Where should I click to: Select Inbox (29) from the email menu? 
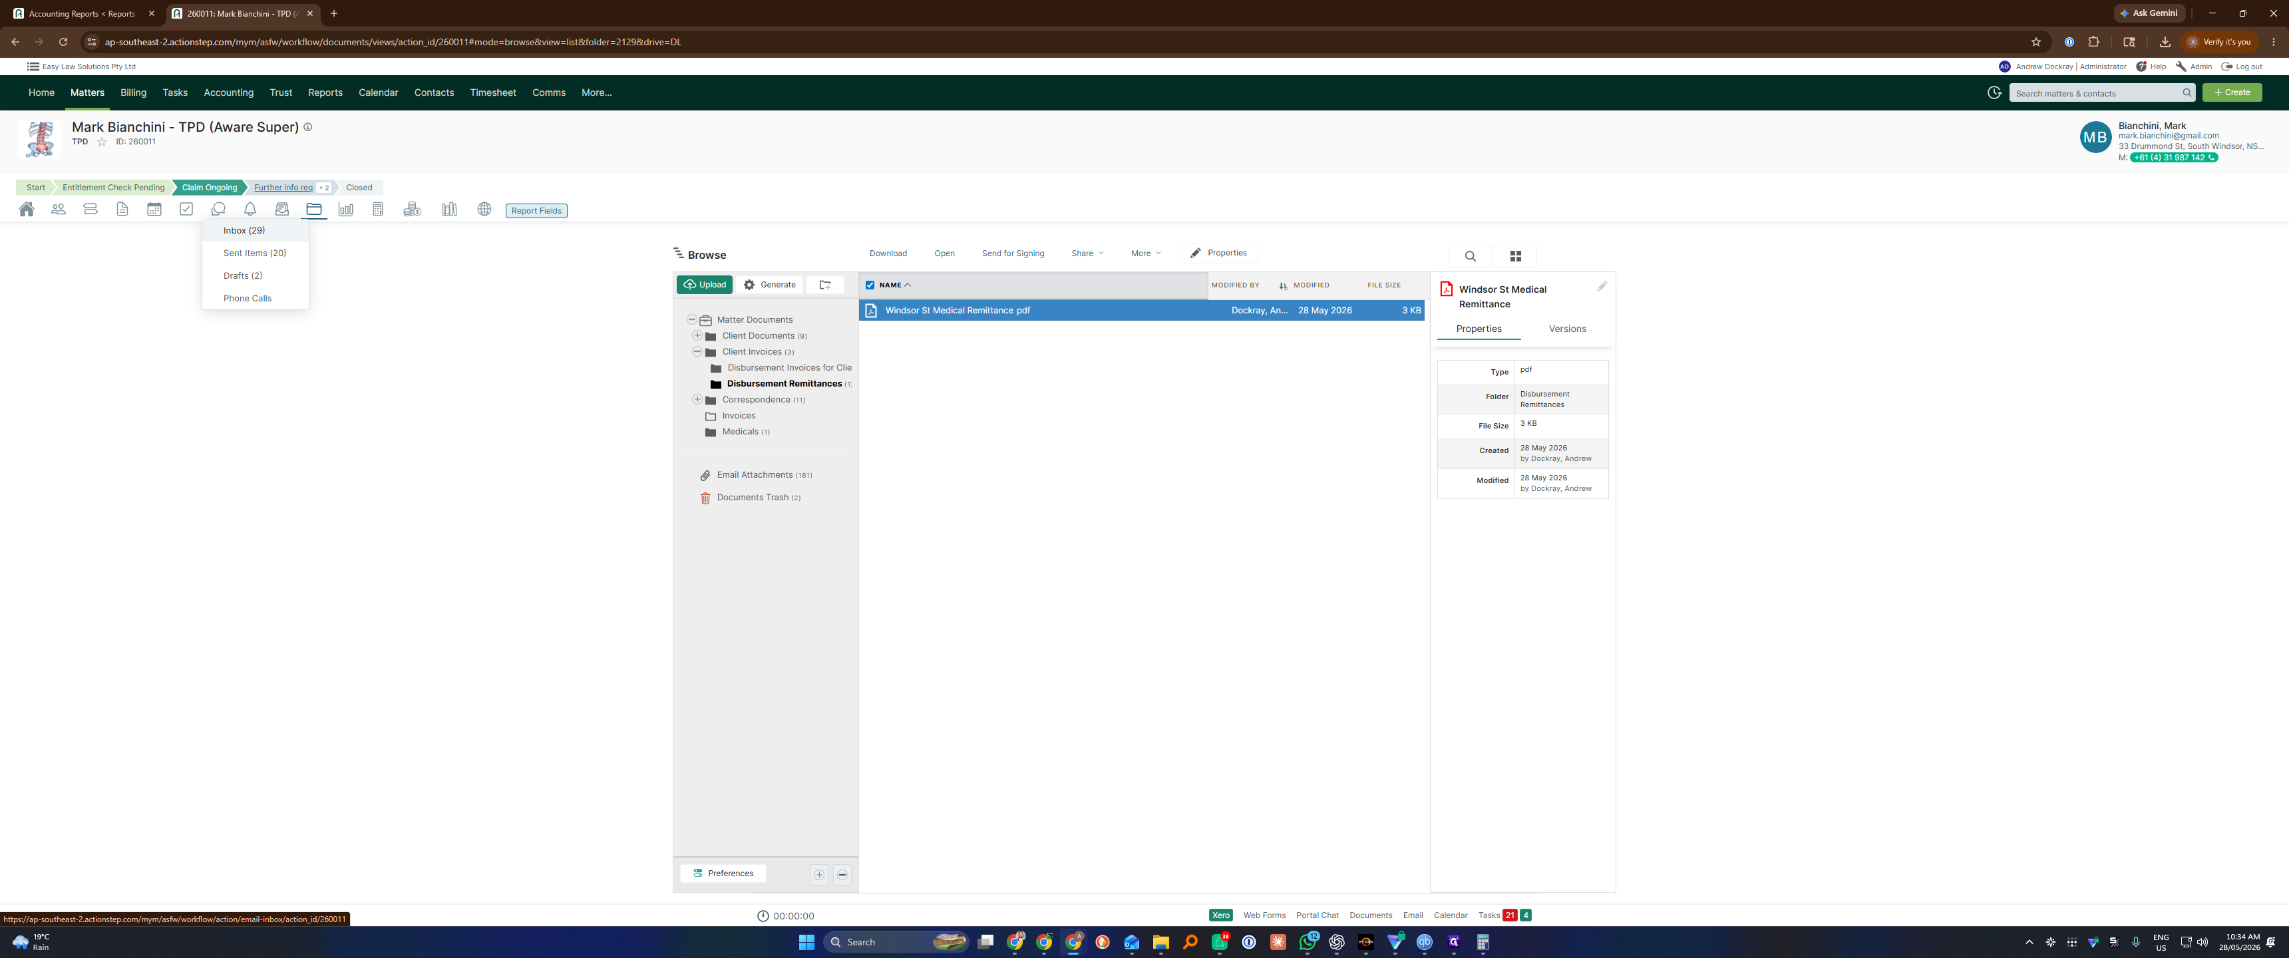[255, 230]
